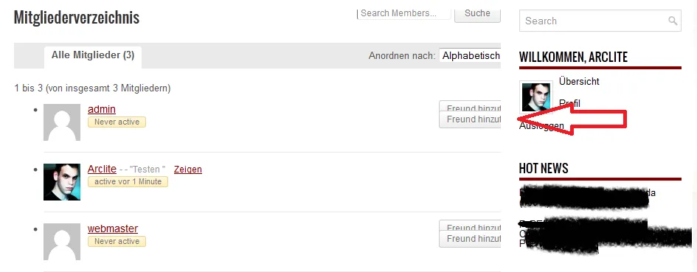Image resolution: width=697 pixels, height=272 pixels.
Task: Open Arclite's profile photo in member list
Action: [62, 182]
